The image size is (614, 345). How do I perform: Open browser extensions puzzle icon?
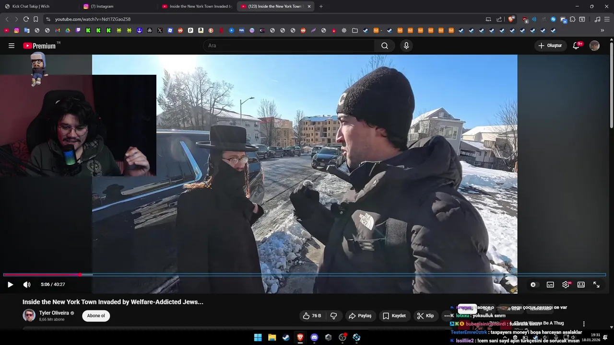click(572, 19)
